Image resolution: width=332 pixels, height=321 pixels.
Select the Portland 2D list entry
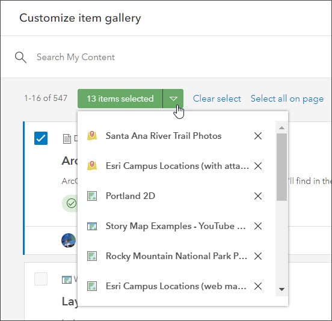point(131,196)
